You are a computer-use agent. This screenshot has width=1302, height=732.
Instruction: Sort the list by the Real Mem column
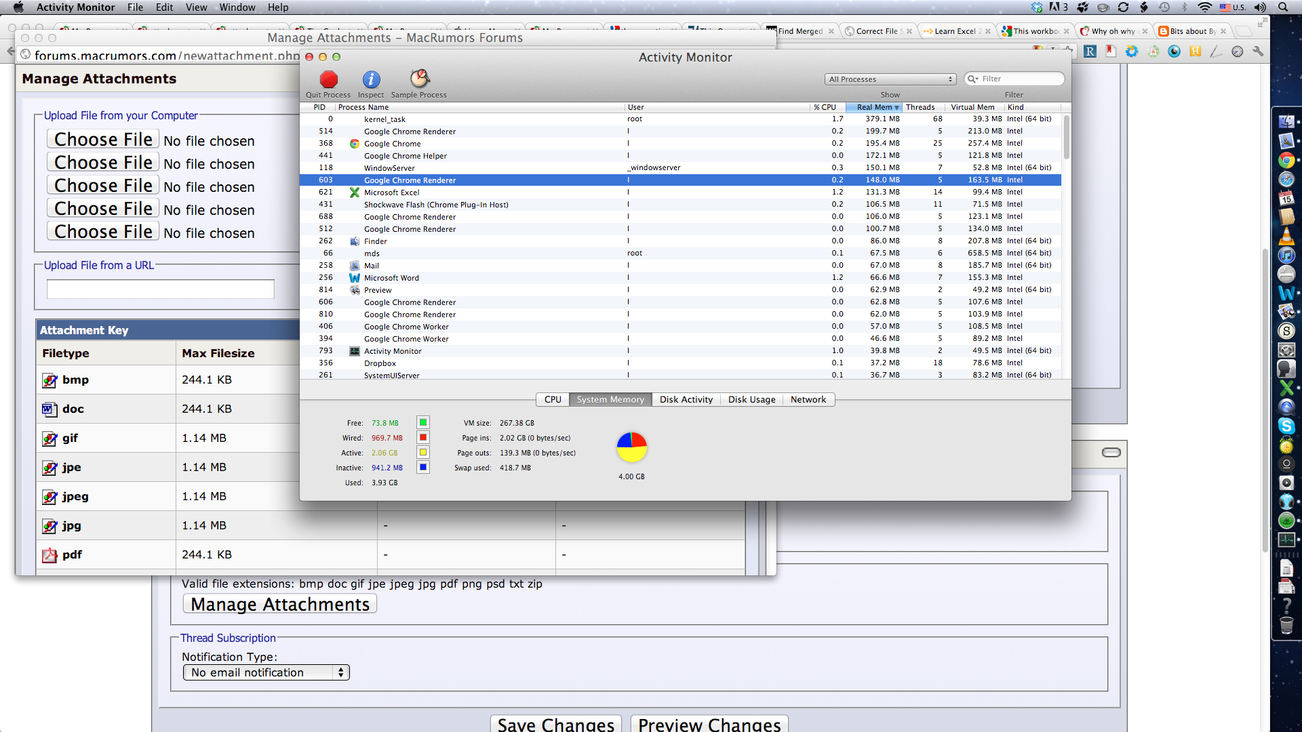(874, 107)
